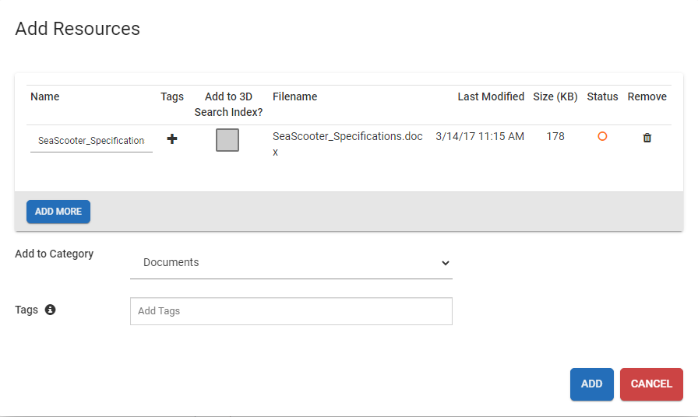Enable Add to 3D Search Index checkbox
698x417 pixels.
(x=227, y=140)
